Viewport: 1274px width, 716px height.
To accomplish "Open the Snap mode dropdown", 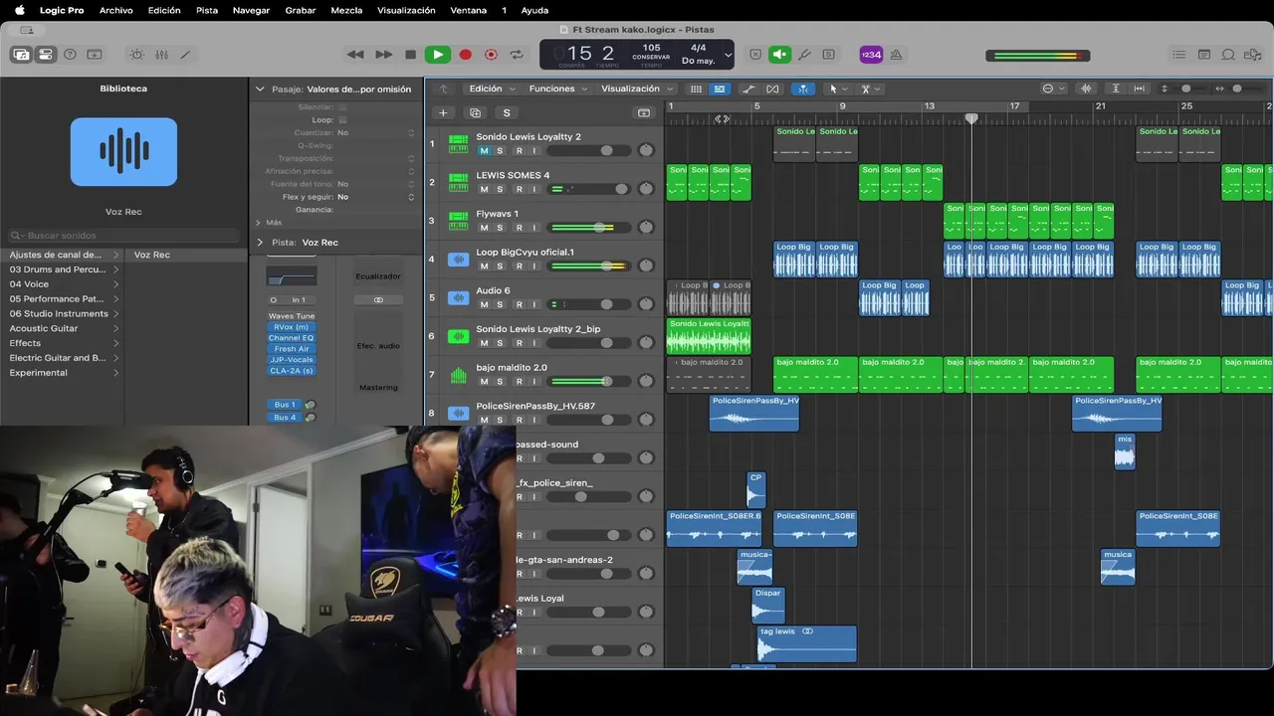I will (1052, 89).
